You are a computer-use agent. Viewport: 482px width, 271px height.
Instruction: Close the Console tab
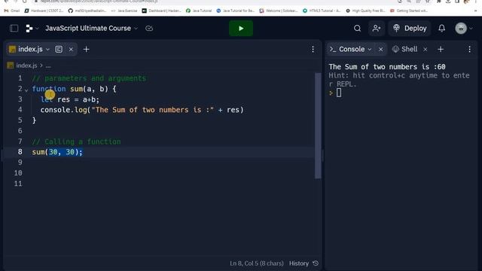tap(380, 49)
